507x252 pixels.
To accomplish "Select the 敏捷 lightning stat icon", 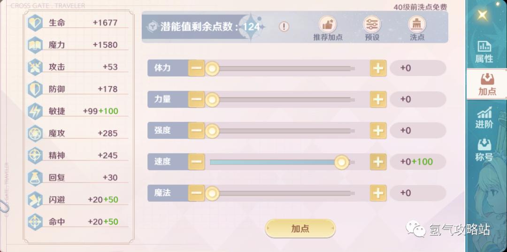I will point(35,111).
